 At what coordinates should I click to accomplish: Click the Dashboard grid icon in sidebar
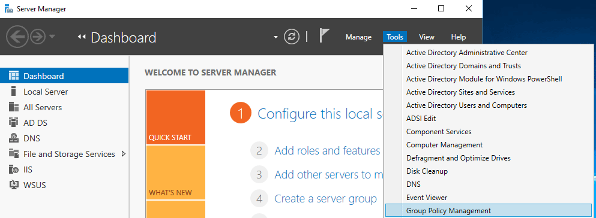click(14, 76)
